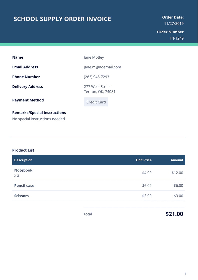Click the Unit Price column header
The image size is (198, 280).
(x=144, y=160)
